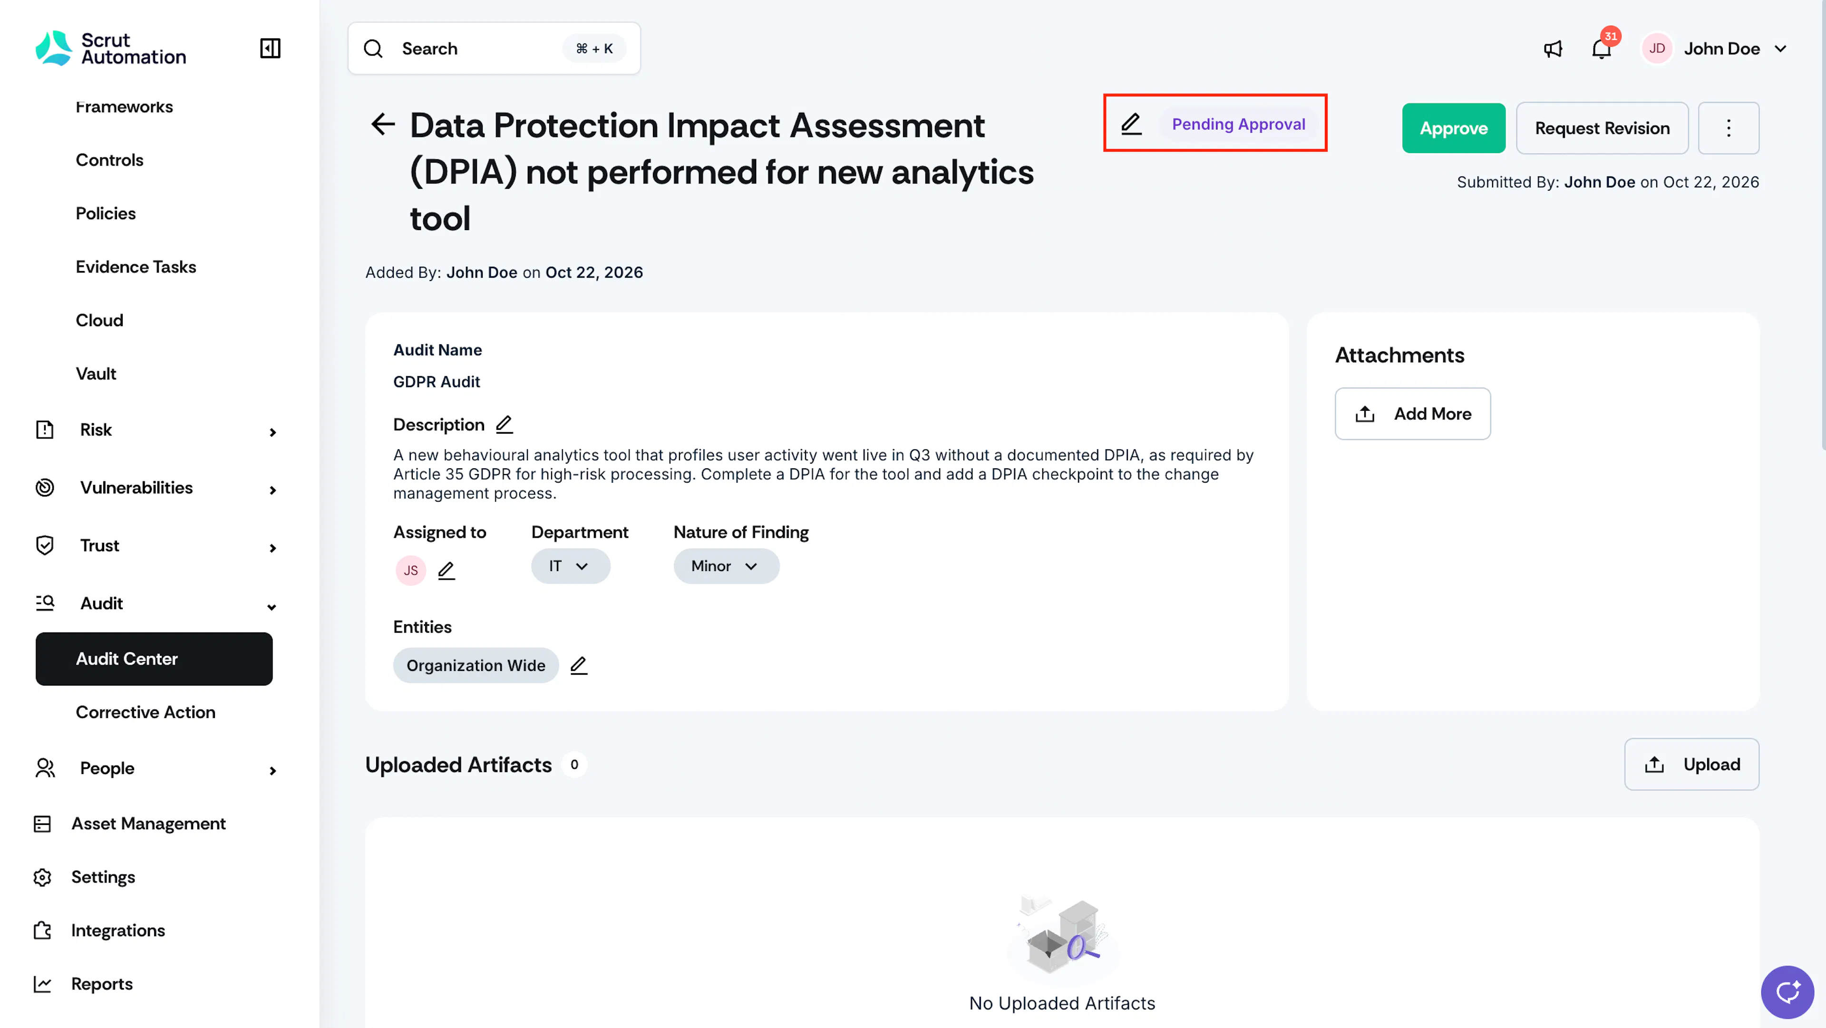
Task: Expand the John Doe account menu
Action: click(x=1780, y=49)
